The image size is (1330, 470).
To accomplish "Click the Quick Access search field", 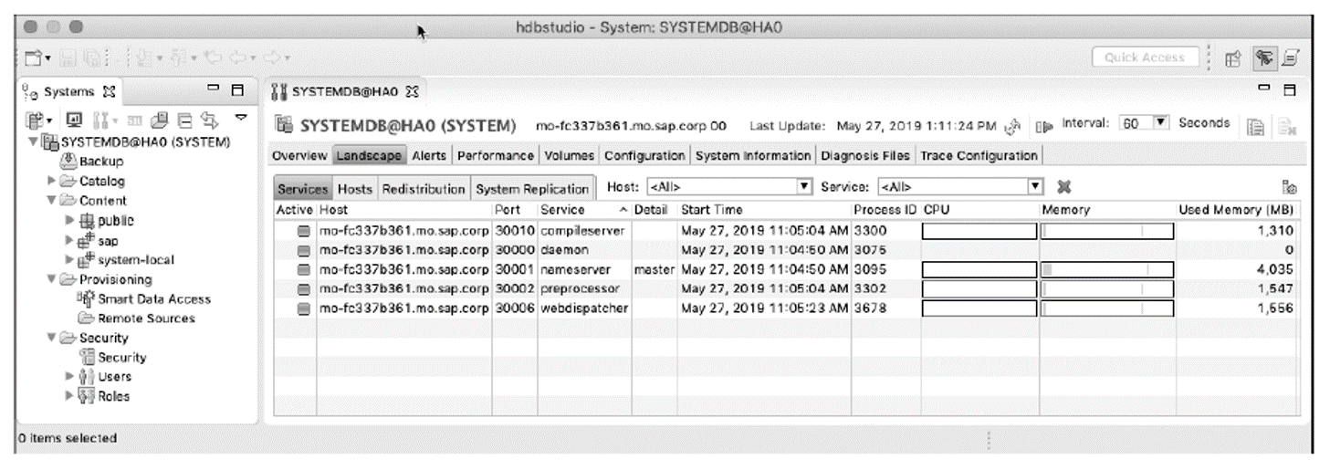I will pos(1145,57).
